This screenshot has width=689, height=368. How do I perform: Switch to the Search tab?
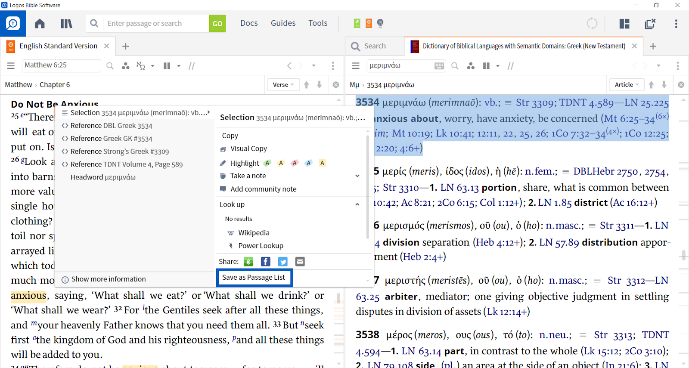pos(375,46)
